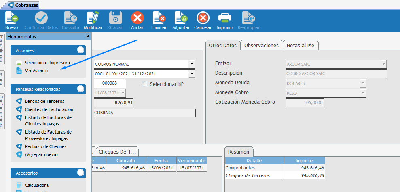Open the Adjuntar attachment tool
The image size is (400, 192).
coord(181,18)
